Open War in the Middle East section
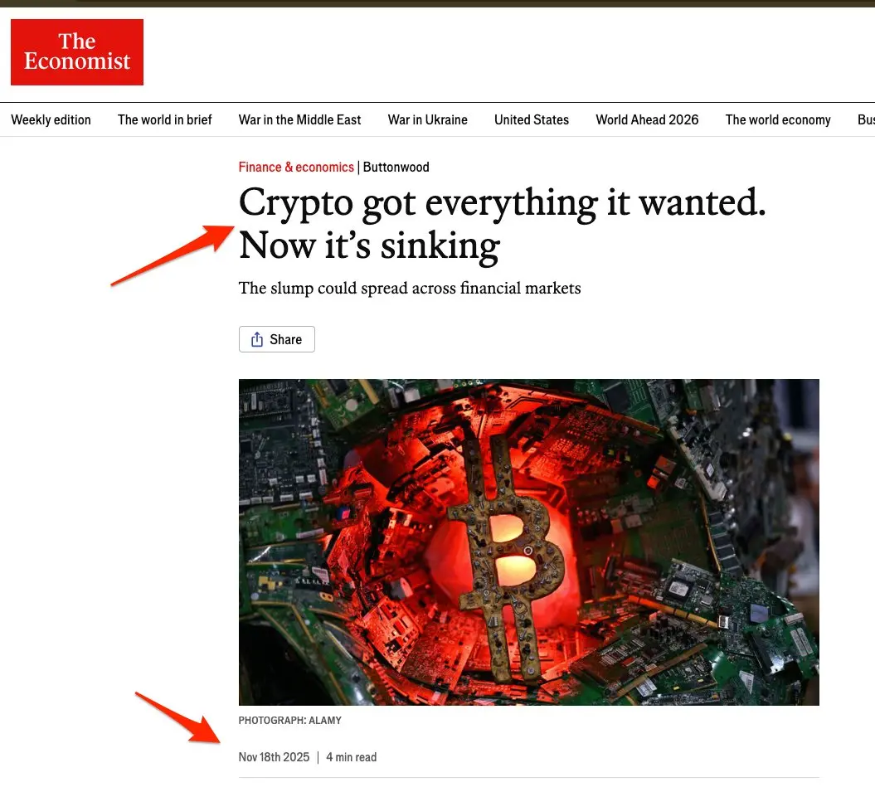This screenshot has width=875, height=792. [x=299, y=120]
